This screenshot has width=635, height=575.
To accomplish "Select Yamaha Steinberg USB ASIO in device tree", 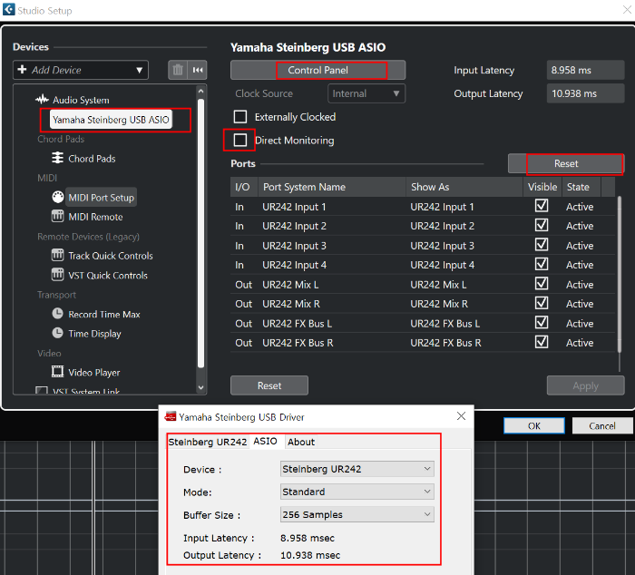I will [111, 120].
